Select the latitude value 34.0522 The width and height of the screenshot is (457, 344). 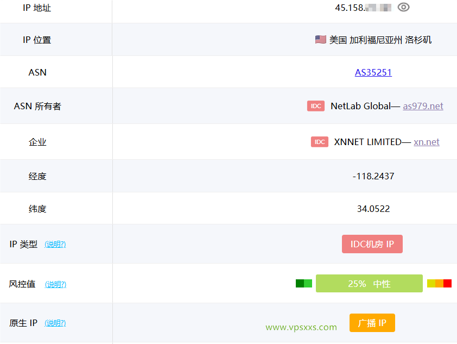pos(373,209)
